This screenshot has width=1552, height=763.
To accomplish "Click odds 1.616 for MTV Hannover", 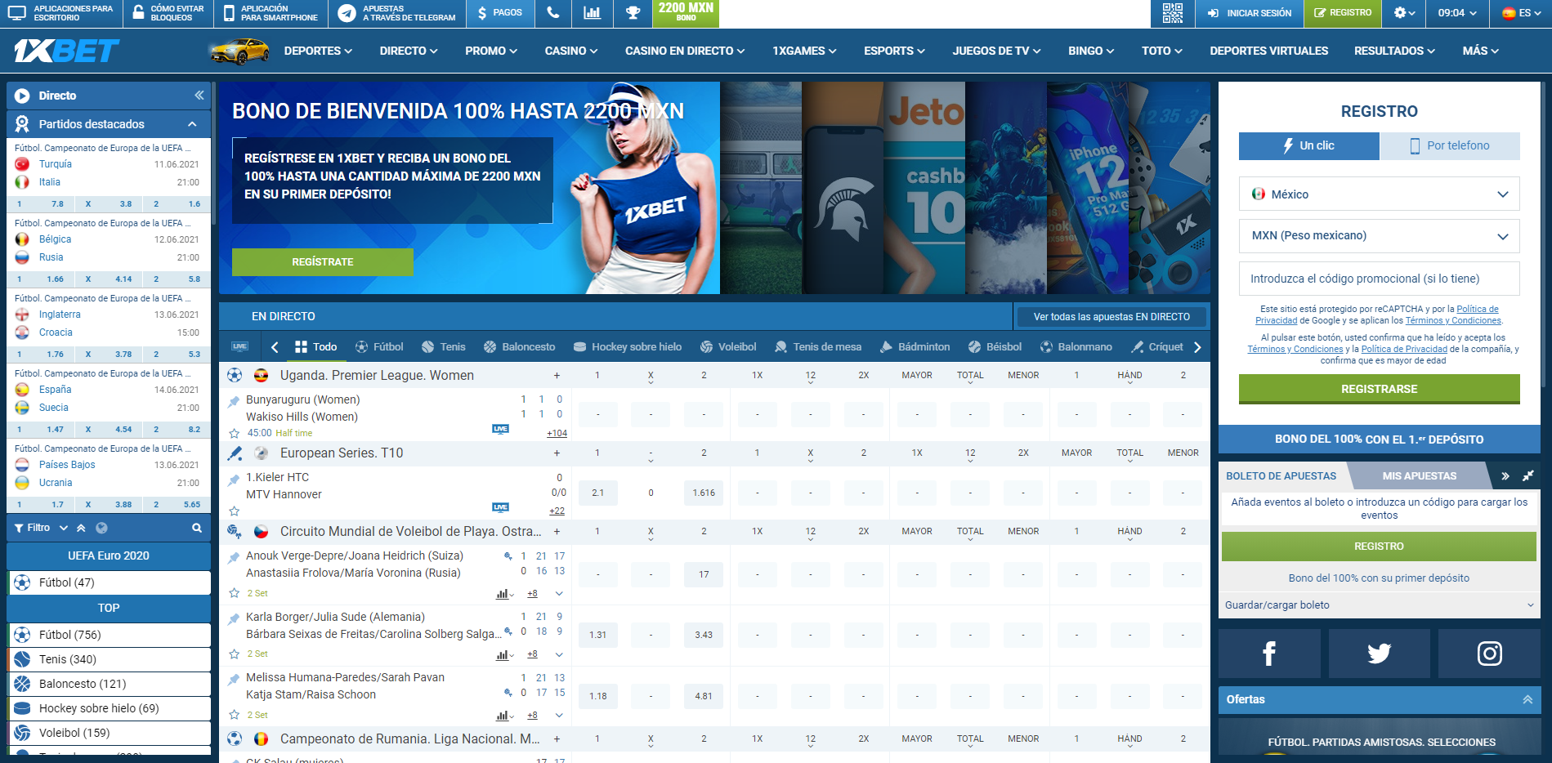I will point(704,493).
